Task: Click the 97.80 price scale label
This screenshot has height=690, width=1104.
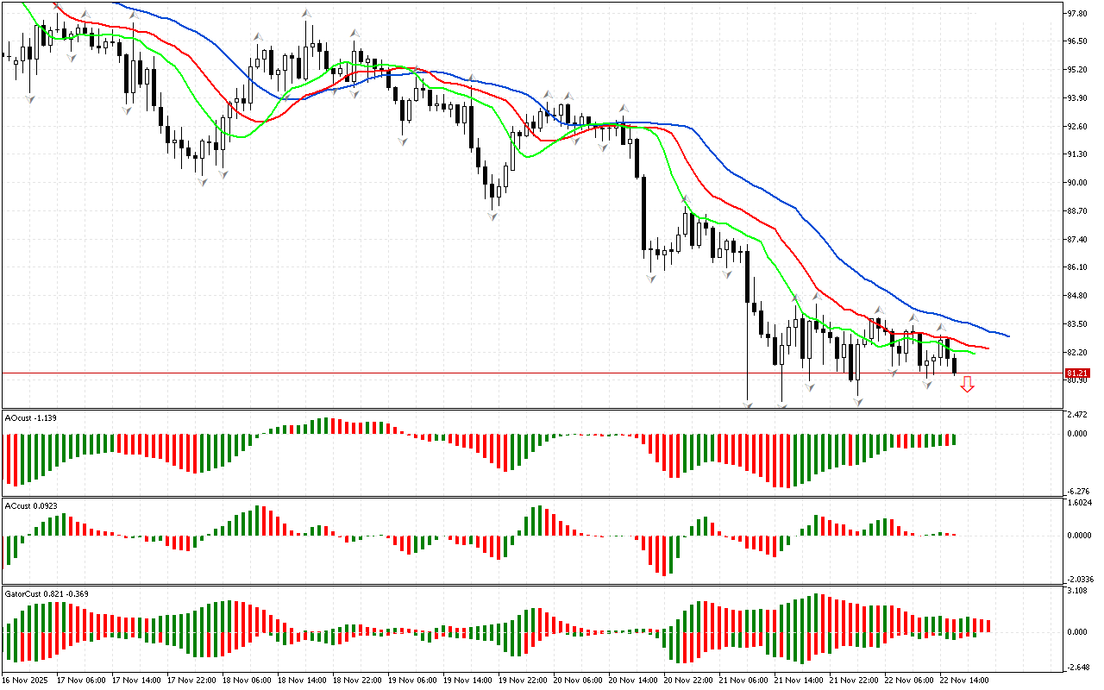Action: (1076, 14)
